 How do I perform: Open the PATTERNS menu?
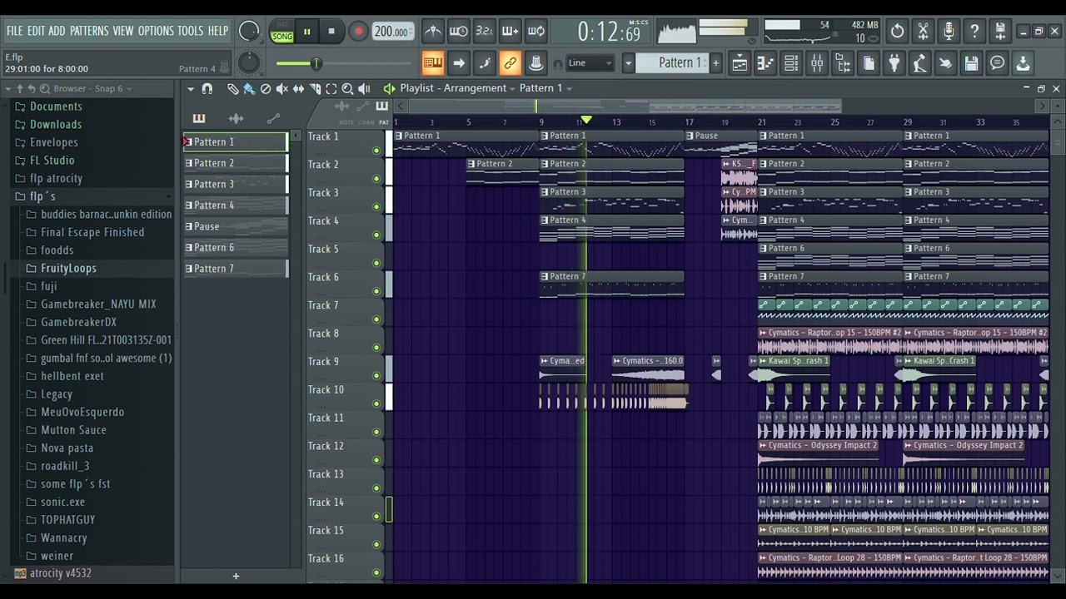89,31
